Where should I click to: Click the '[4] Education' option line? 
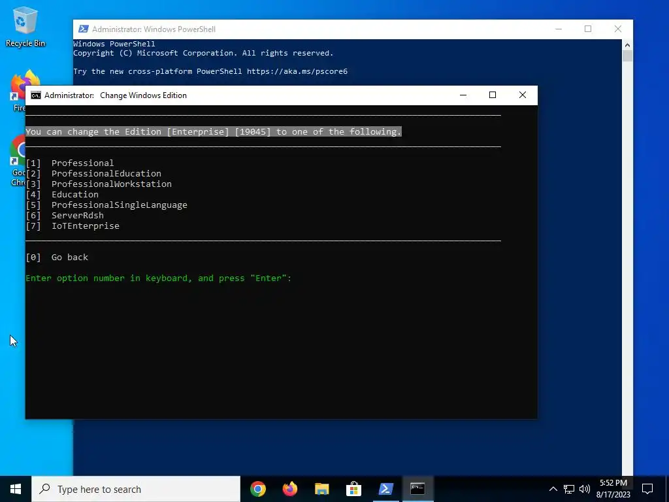pyautogui.click(x=62, y=195)
